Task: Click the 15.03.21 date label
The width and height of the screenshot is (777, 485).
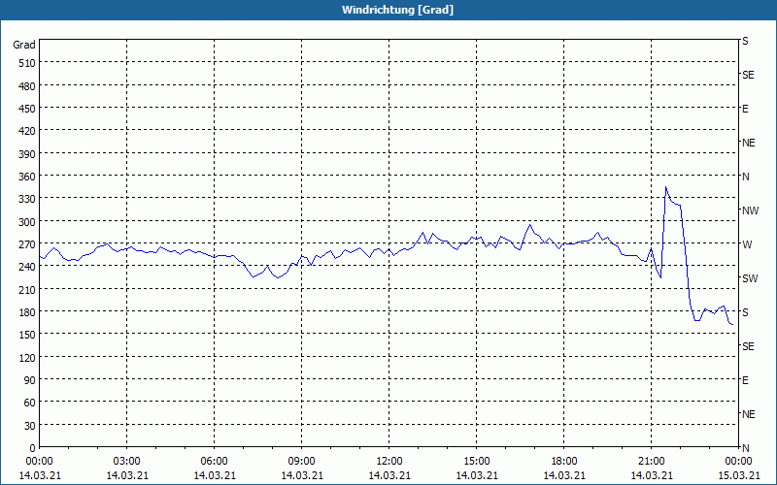Action: [x=738, y=475]
